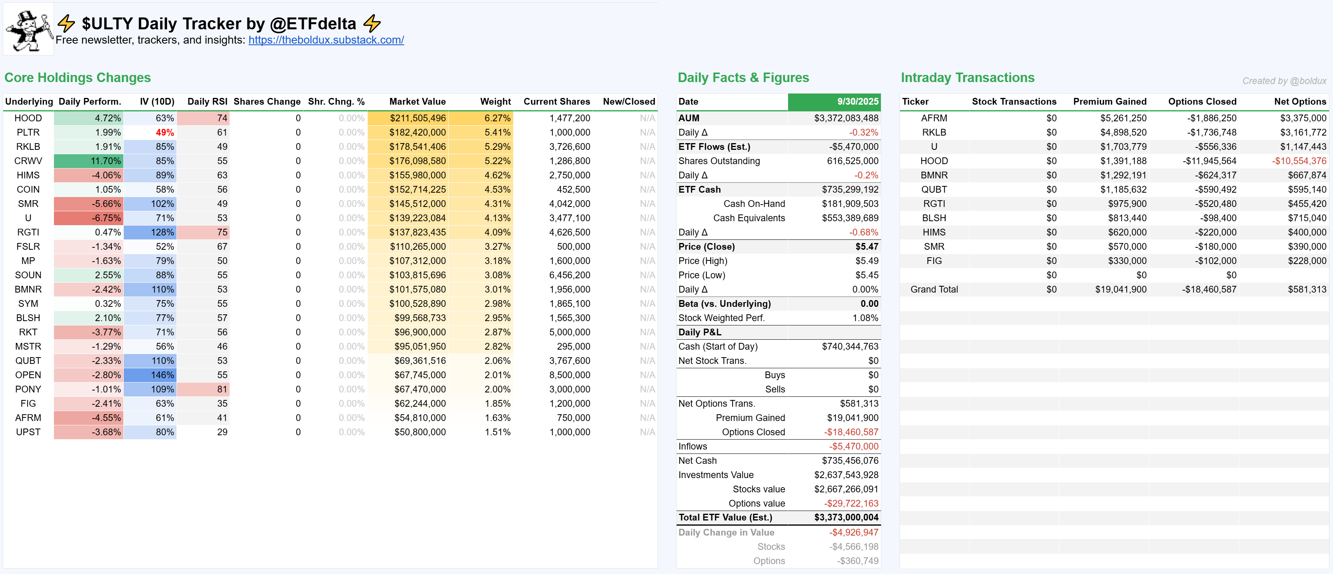Click PLTR's red 49% IV value
1333x574 pixels.
pos(165,133)
